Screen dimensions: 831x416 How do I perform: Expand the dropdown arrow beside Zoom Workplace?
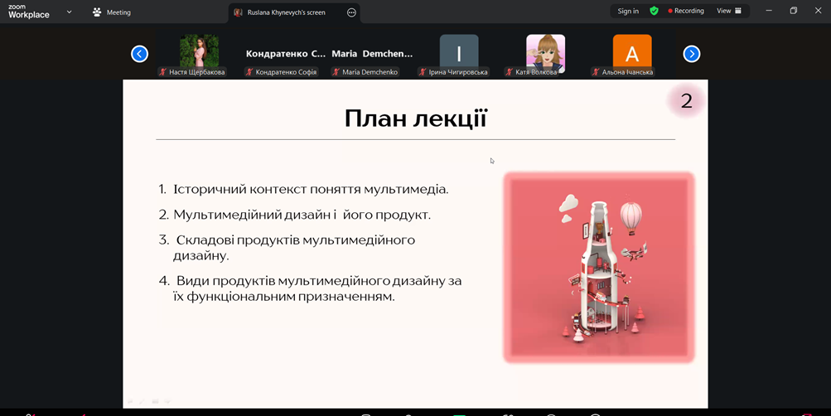(x=69, y=12)
